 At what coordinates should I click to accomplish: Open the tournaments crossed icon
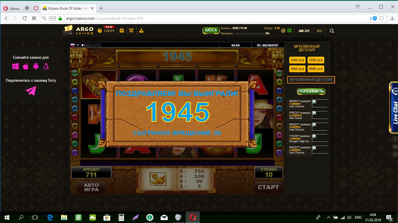pyautogui.click(x=131, y=30)
